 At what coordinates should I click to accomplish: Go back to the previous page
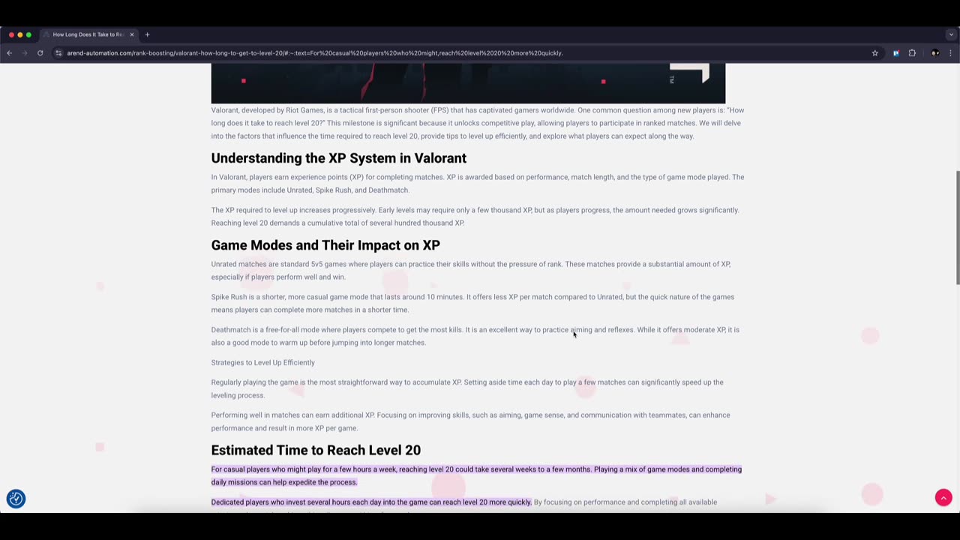pyautogui.click(x=9, y=53)
